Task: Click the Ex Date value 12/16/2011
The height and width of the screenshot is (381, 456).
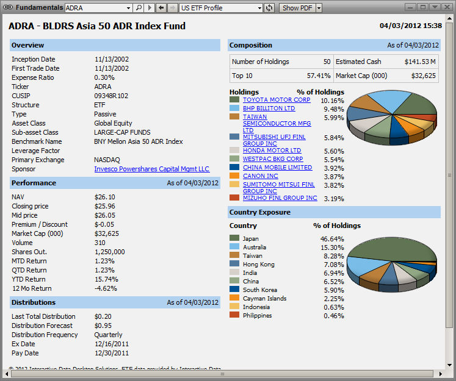Action: [x=111, y=344]
